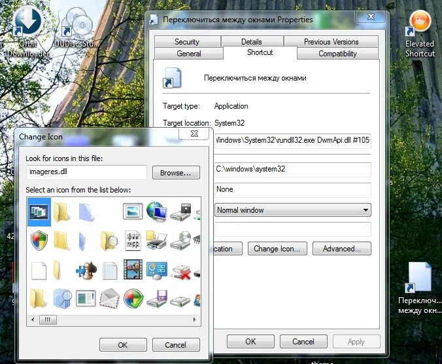Click the Target field with rundll32.exe

(293, 141)
